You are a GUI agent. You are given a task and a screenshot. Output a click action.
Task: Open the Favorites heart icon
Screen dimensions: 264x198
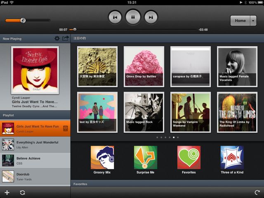coord(189,158)
